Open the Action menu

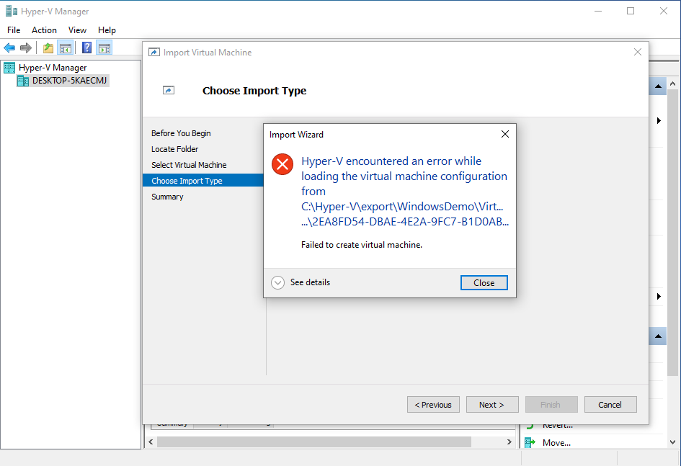tap(44, 30)
